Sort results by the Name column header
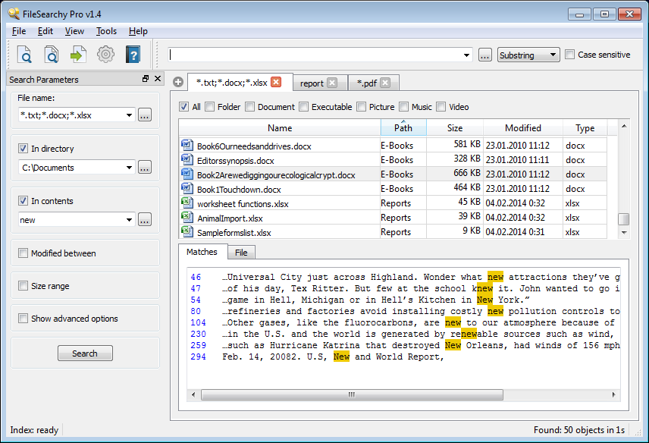 tap(280, 128)
